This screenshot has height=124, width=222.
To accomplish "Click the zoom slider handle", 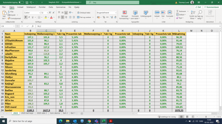I will [x=206, y=117].
